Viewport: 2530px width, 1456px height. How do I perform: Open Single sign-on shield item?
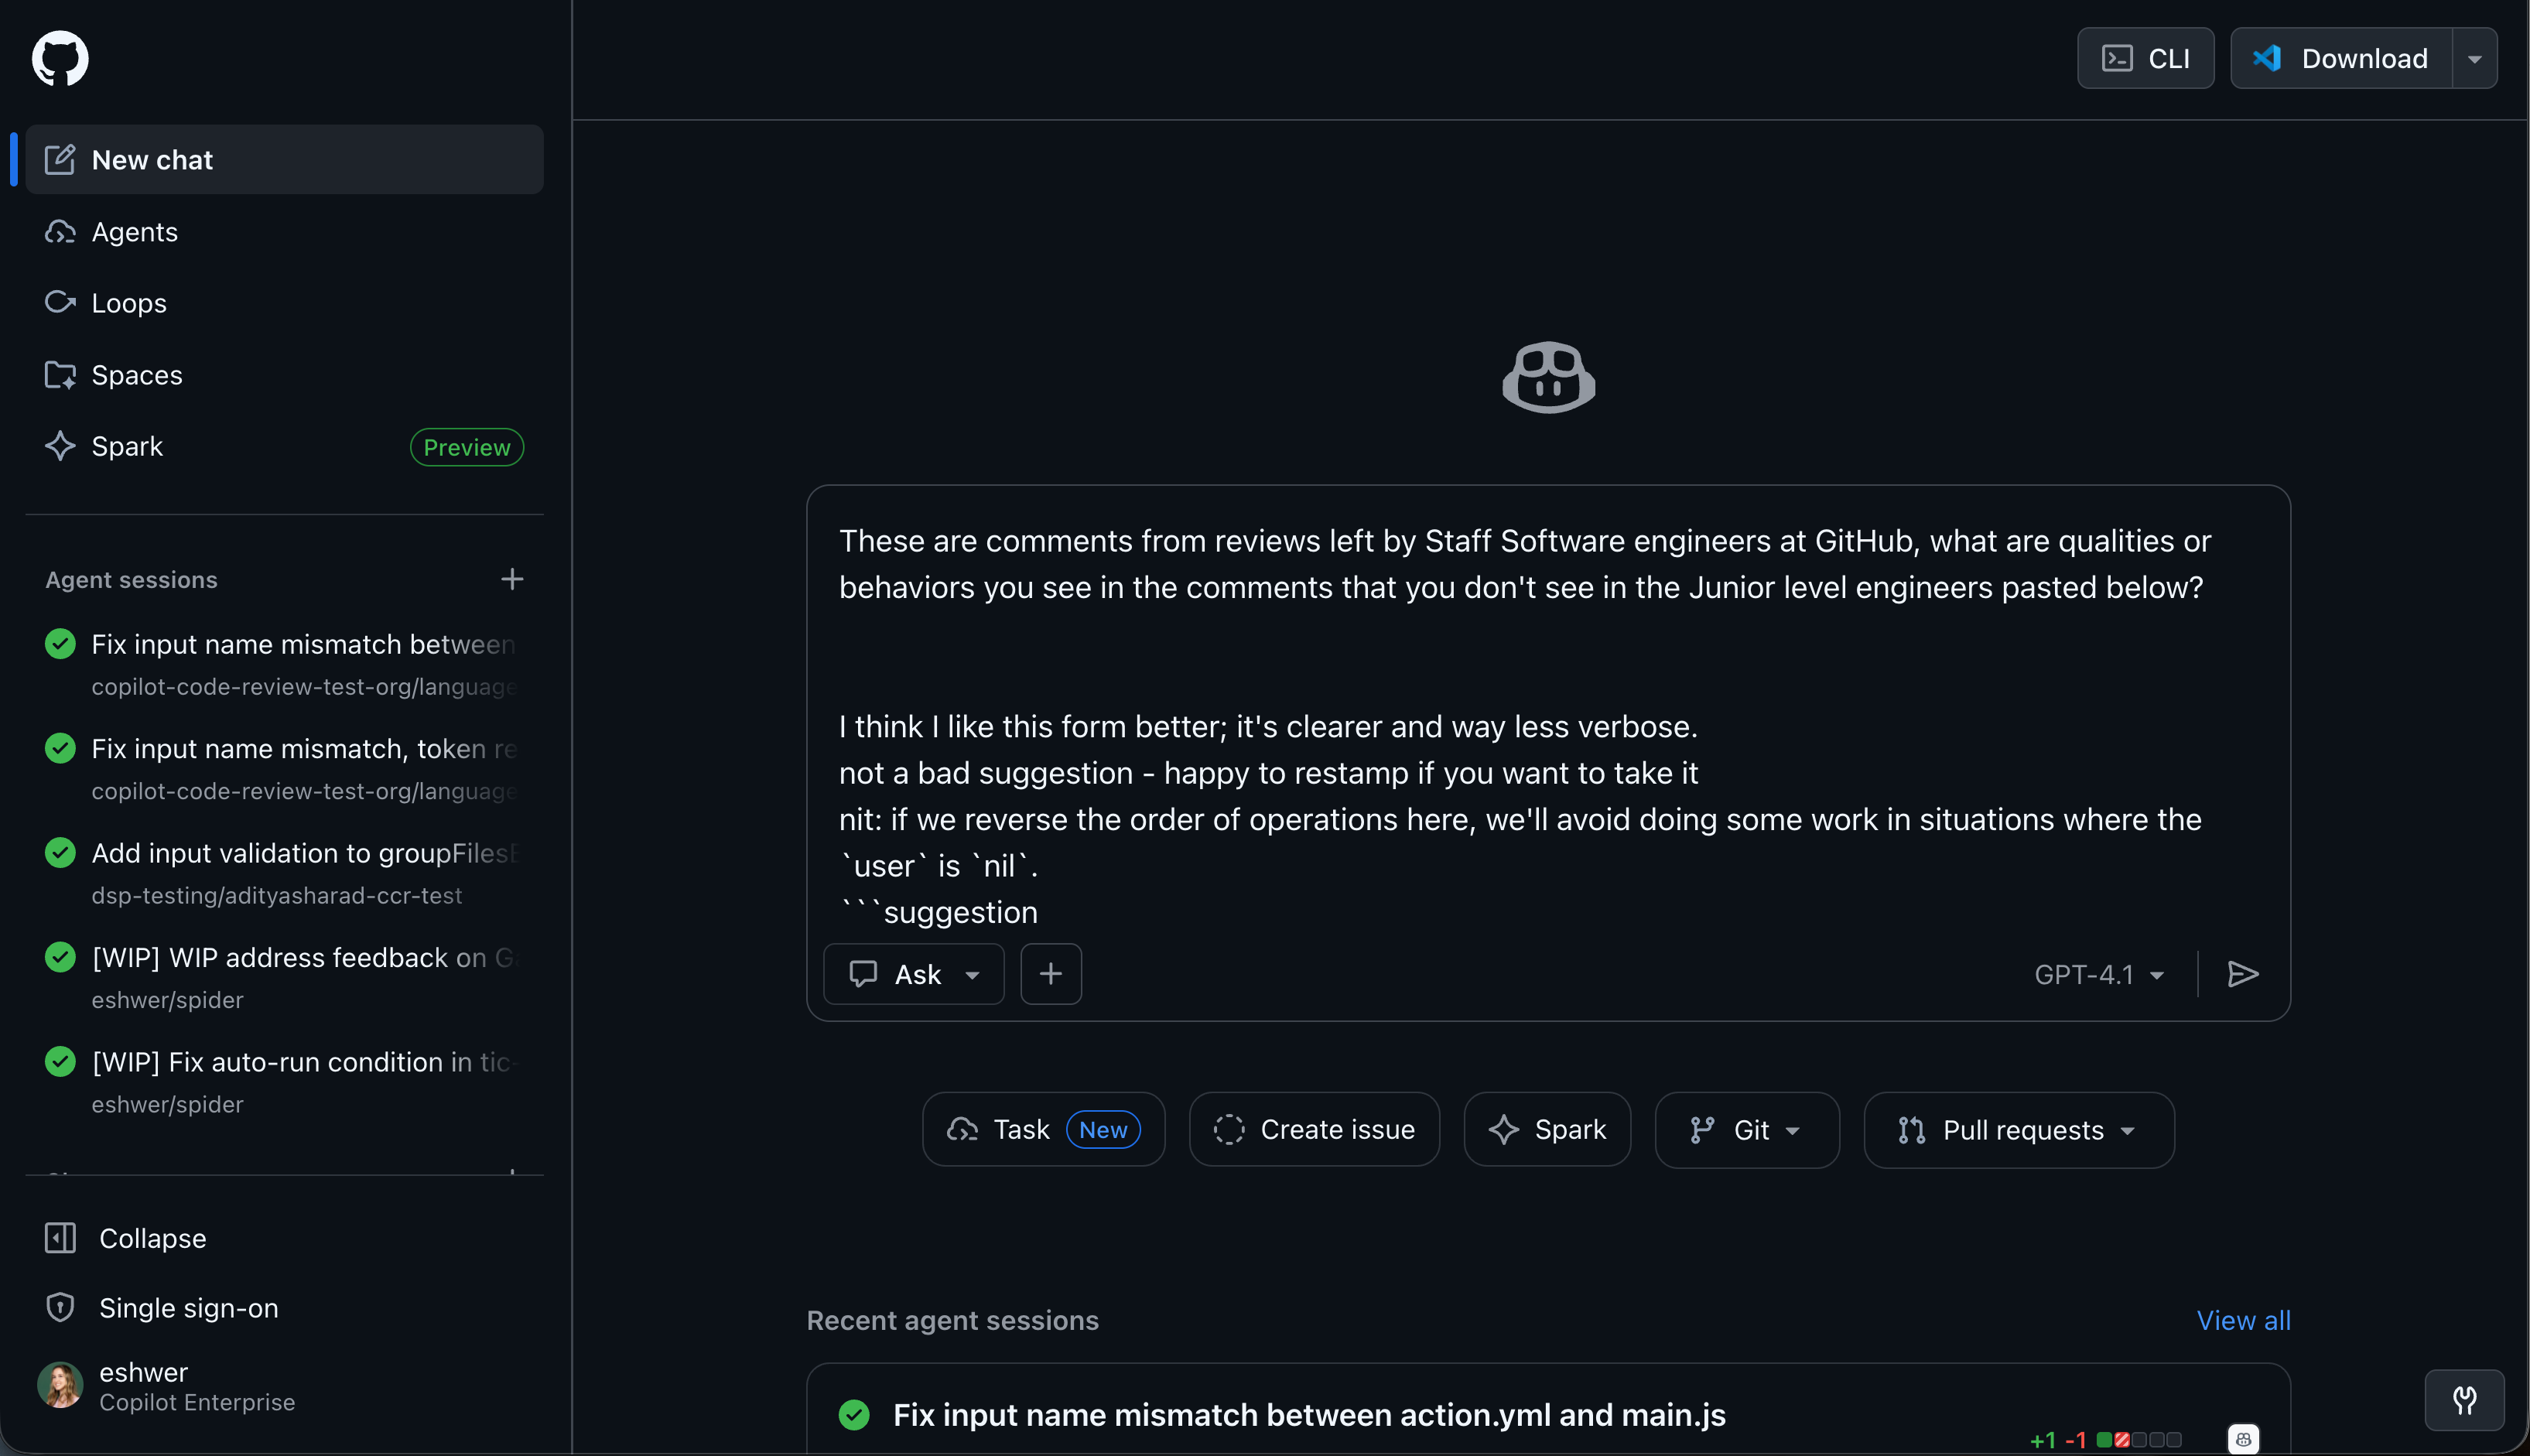tap(188, 1308)
